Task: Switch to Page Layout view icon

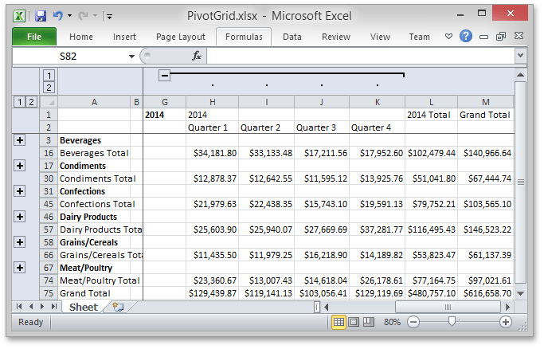Action: (354, 322)
